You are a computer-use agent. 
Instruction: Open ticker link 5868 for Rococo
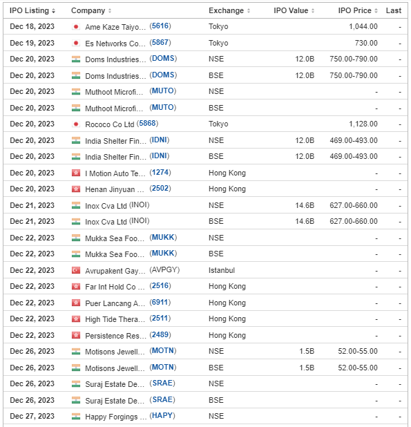147,124
